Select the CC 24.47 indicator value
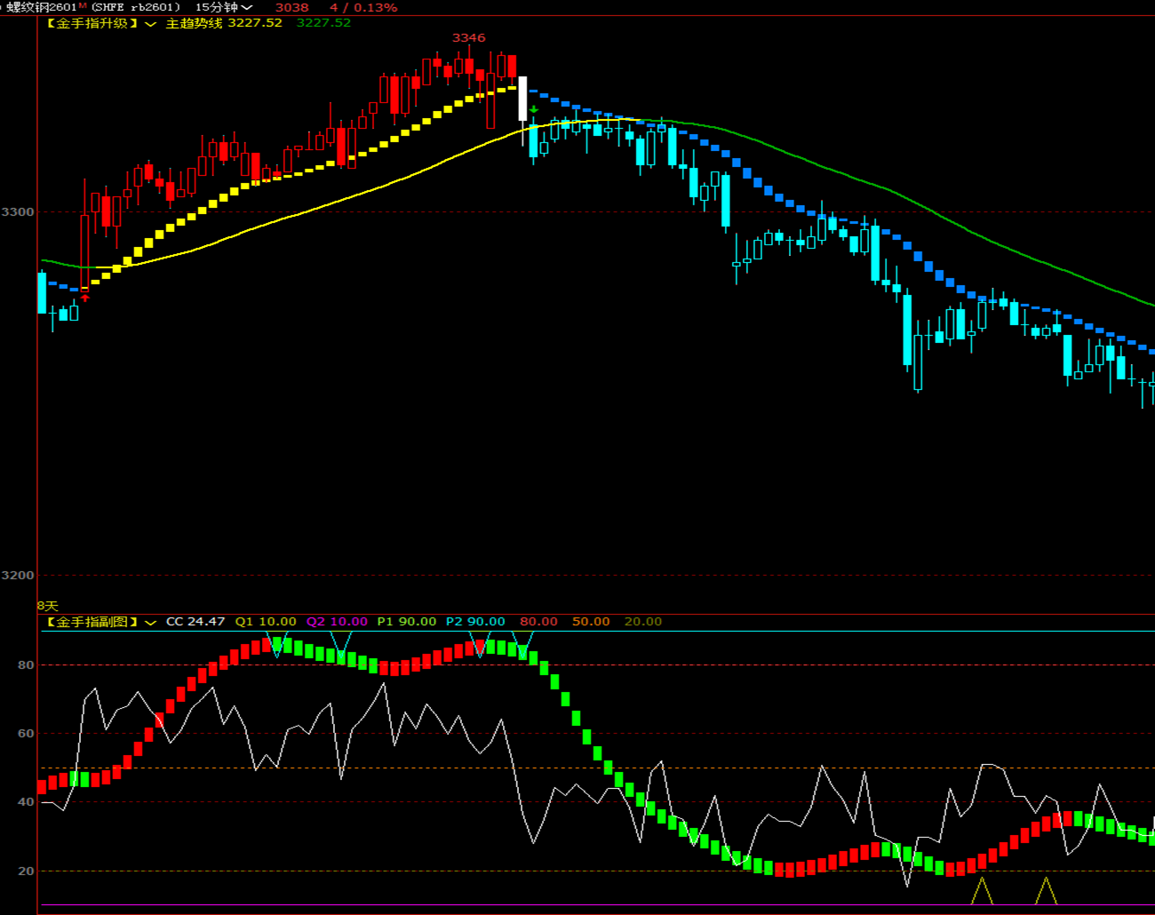Viewport: 1155px width, 915px height. pyautogui.click(x=195, y=622)
